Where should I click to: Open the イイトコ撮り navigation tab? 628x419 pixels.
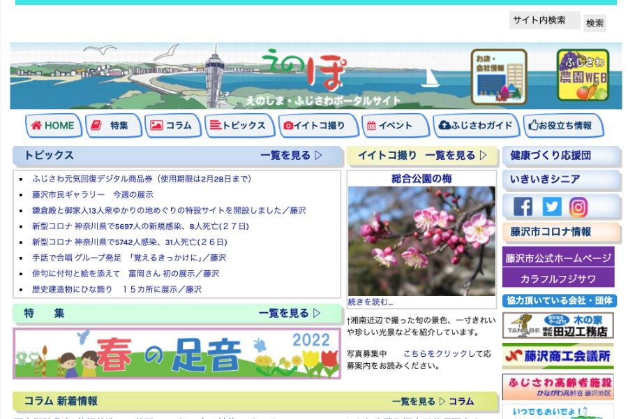coord(318,126)
